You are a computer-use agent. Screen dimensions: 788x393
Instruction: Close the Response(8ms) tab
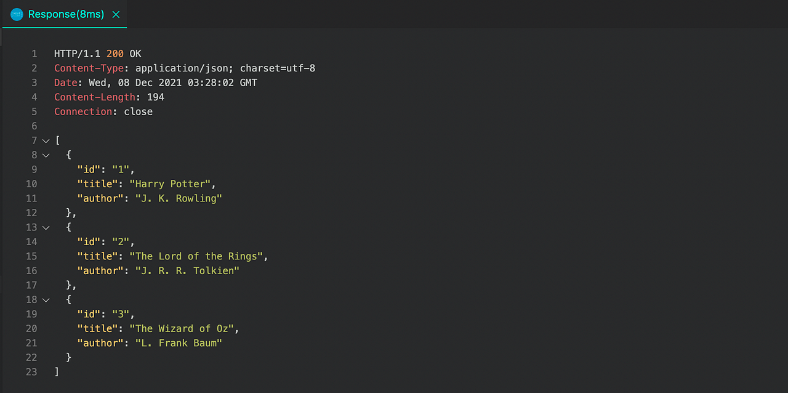point(116,14)
